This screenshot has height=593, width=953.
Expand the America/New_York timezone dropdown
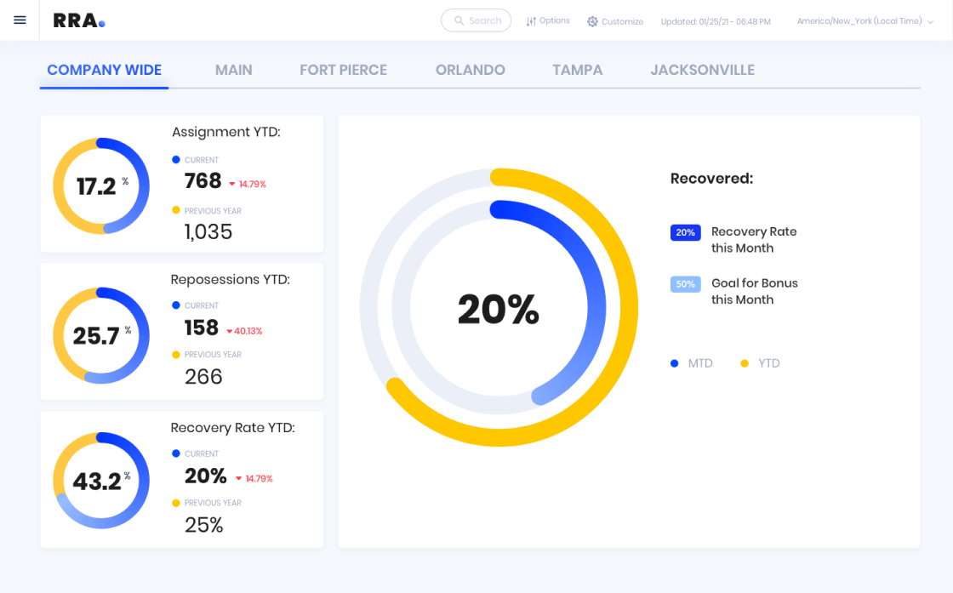[865, 21]
